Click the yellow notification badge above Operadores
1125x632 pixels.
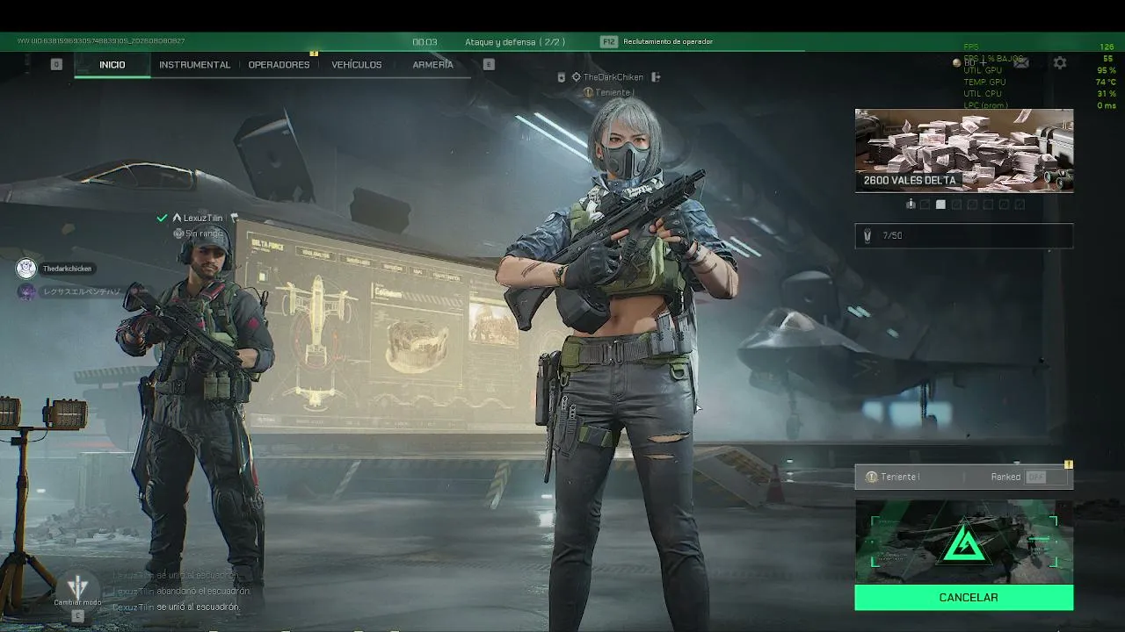[x=314, y=54]
